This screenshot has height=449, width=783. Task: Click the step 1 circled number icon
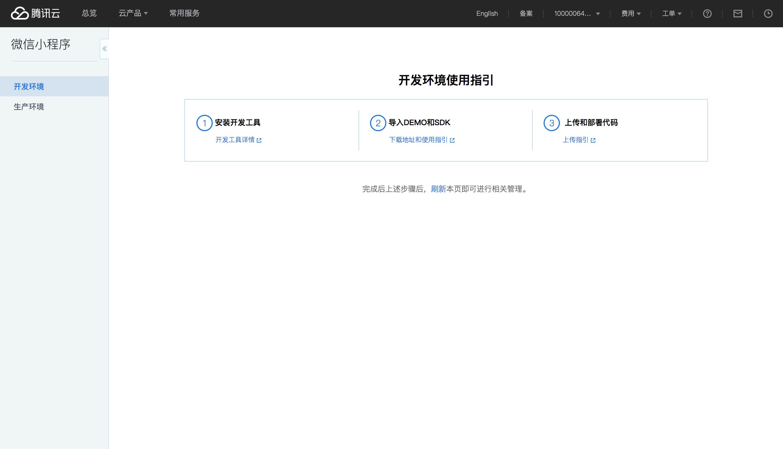click(x=204, y=122)
